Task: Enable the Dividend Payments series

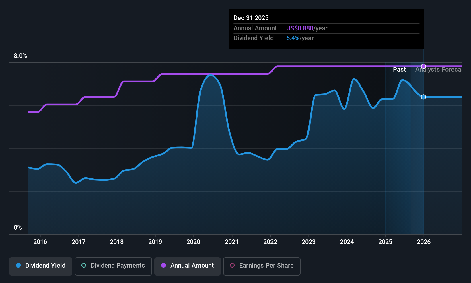Action: [113, 266]
